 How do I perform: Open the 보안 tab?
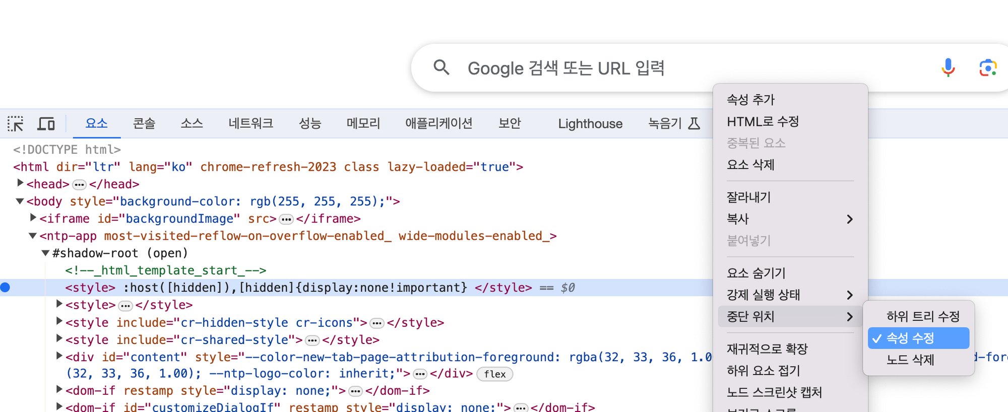click(x=510, y=123)
